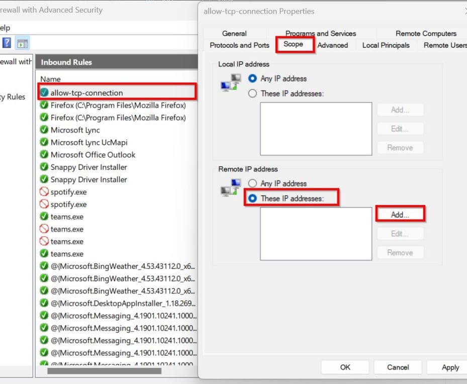Click Add to enter a remote IP address
467x384 pixels.
pos(400,213)
